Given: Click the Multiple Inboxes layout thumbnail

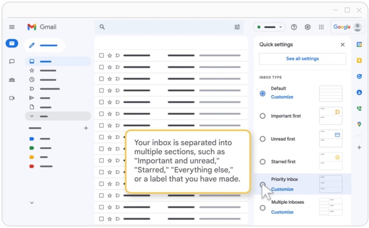Looking at the screenshot, I should 331,207.
